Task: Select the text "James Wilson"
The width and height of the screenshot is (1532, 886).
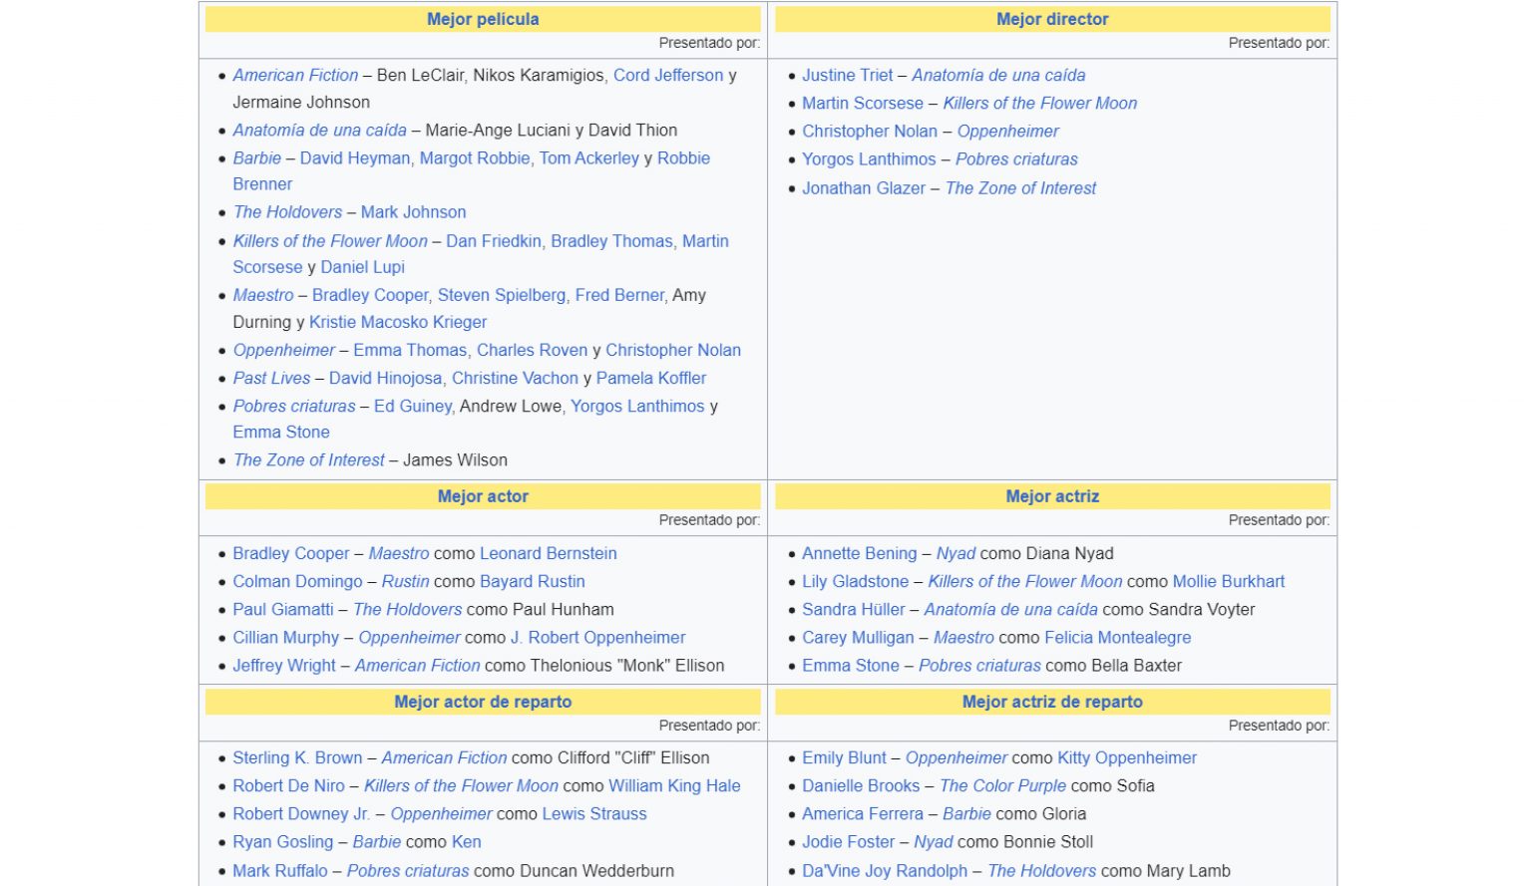Action: coord(455,459)
